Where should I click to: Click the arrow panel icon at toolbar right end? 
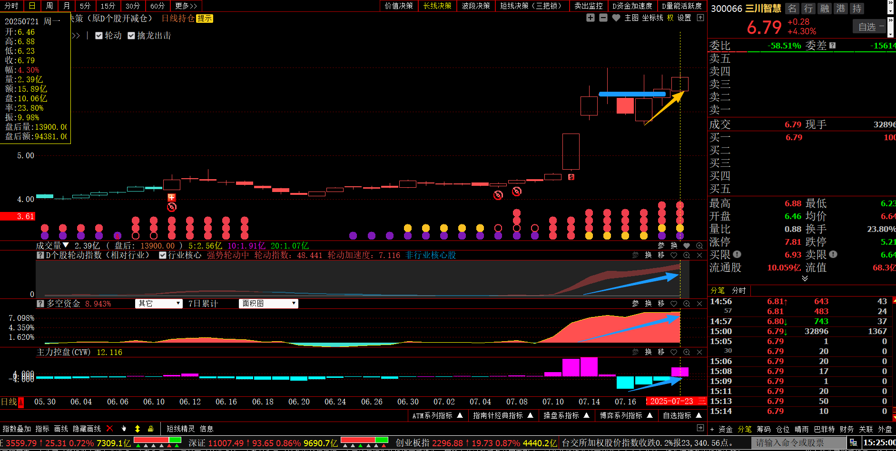tap(700, 428)
